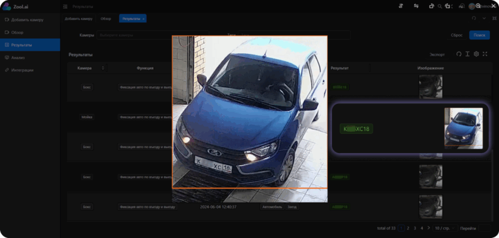This screenshot has height=238, width=499.
Task: Open Интеграции in the sidebar
Action: 22,70
